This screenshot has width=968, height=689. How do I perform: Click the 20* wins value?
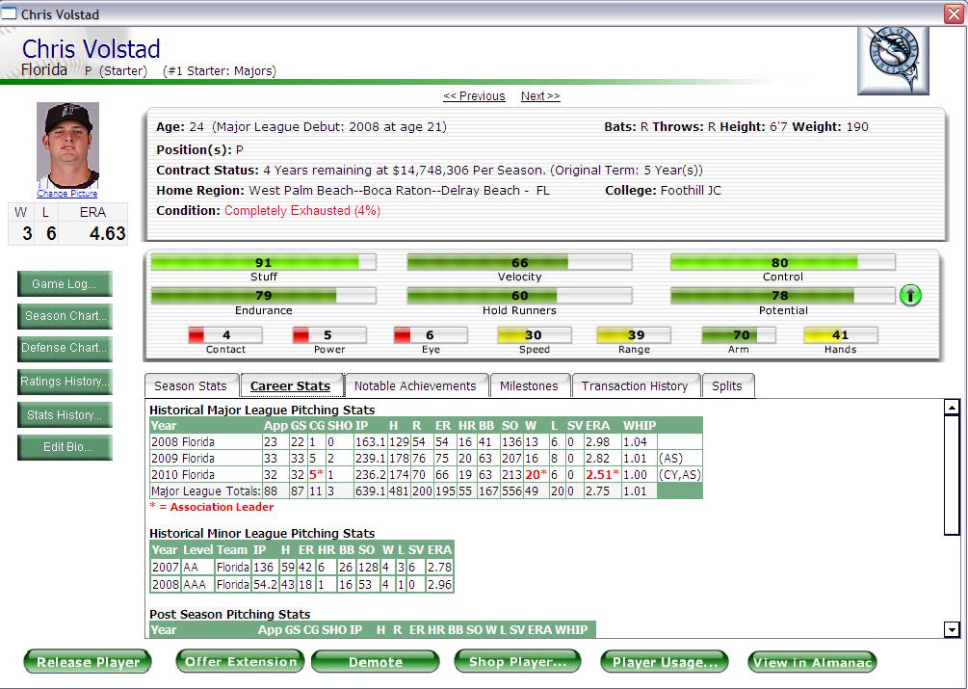(536, 475)
